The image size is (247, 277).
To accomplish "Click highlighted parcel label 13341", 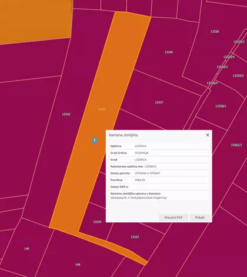I will [102, 109].
